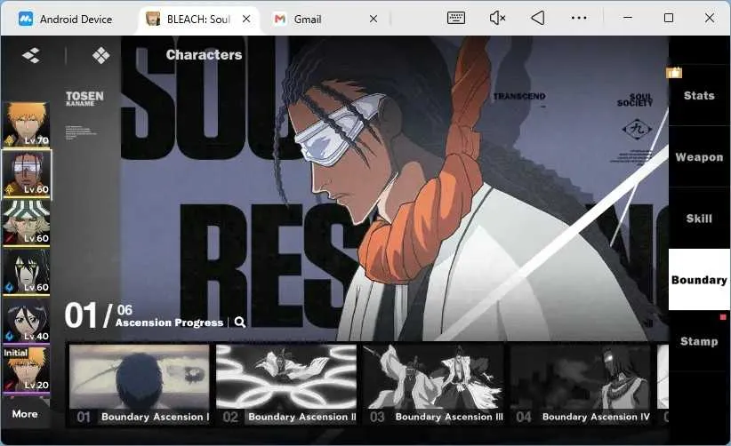Select the pale-faced Lv.60 character with green eyes
This screenshot has width=731, height=446.
[x=27, y=272]
